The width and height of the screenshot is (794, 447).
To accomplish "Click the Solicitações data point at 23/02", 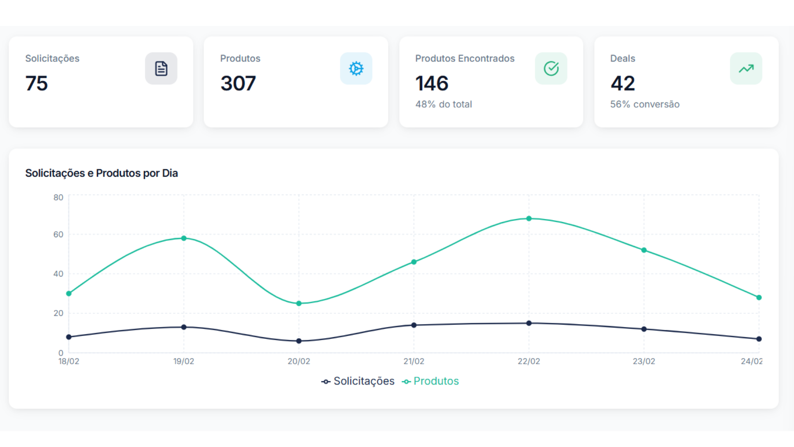I will 644,329.
